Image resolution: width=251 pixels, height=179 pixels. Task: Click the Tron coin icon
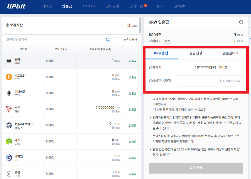pos(9,109)
